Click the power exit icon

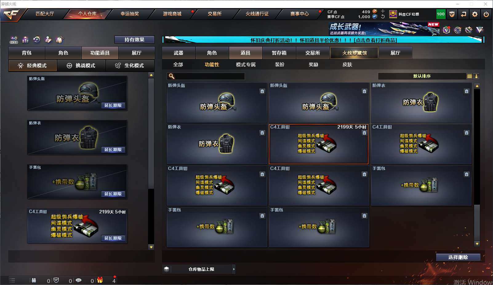click(x=486, y=14)
